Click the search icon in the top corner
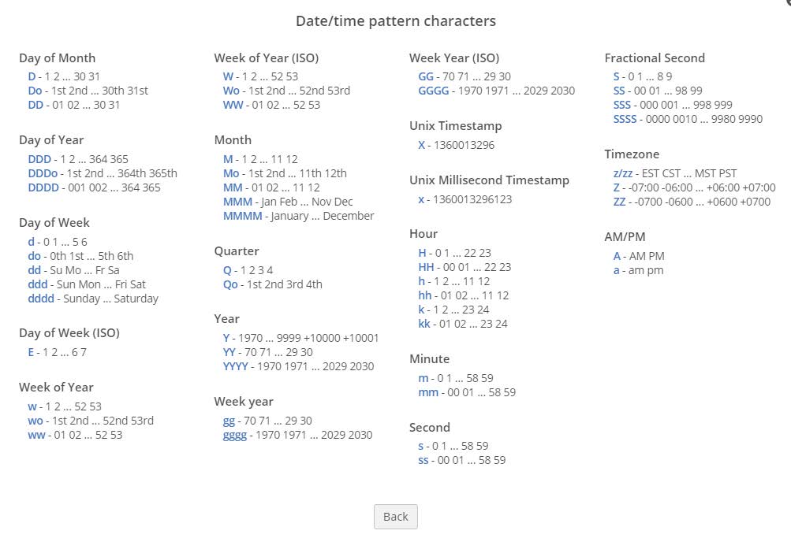Viewport: 791px width, 538px height. (787, 4)
